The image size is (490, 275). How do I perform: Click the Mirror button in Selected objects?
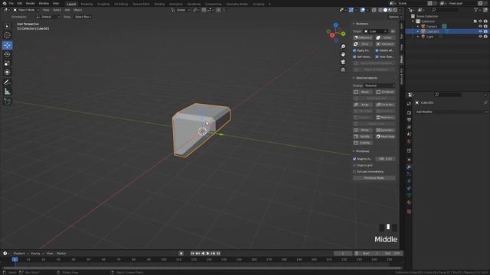(363, 130)
